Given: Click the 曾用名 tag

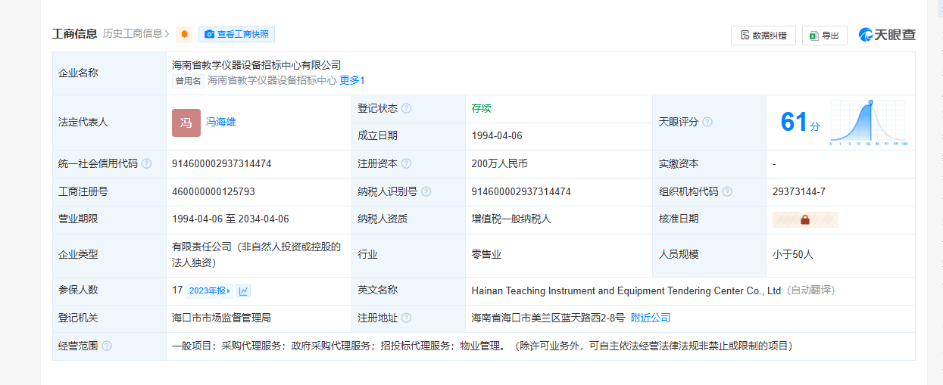Looking at the screenshot, I should coord(189,81).
